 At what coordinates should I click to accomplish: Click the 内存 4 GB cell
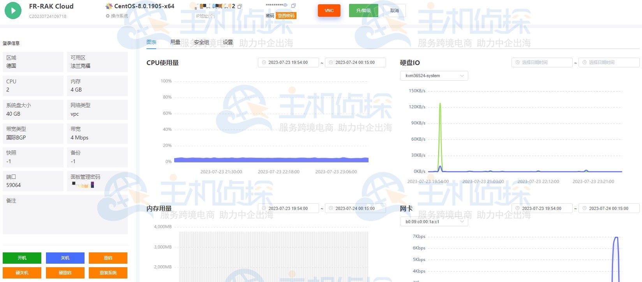coord(97,86)
